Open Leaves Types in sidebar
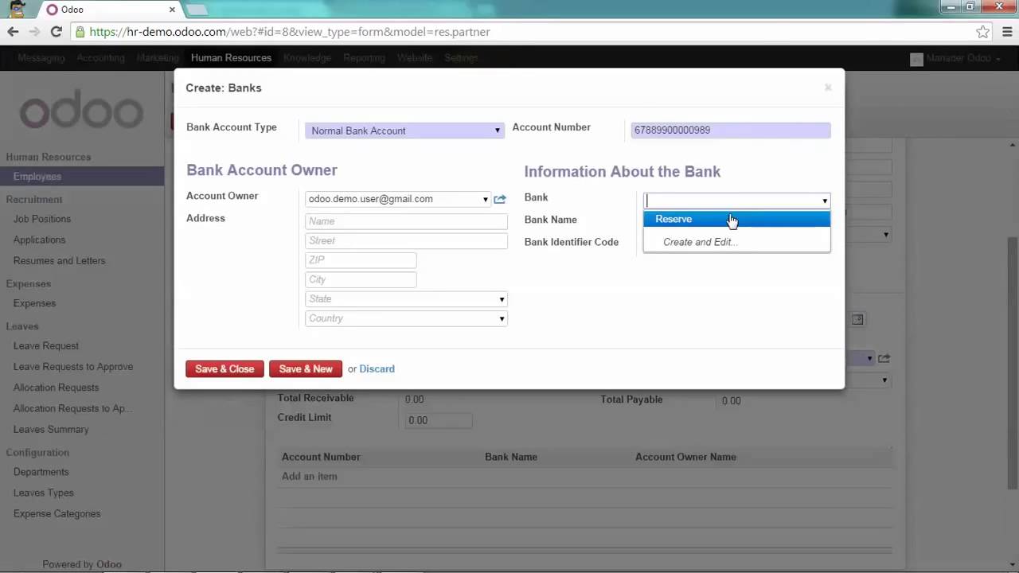 tap(43, 493)
